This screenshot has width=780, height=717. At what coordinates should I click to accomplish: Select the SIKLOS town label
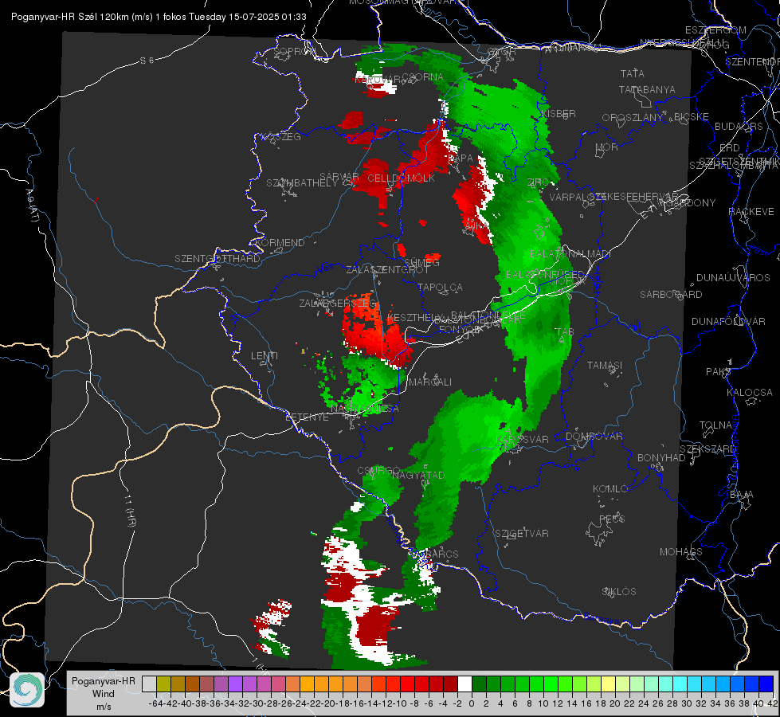619,592
